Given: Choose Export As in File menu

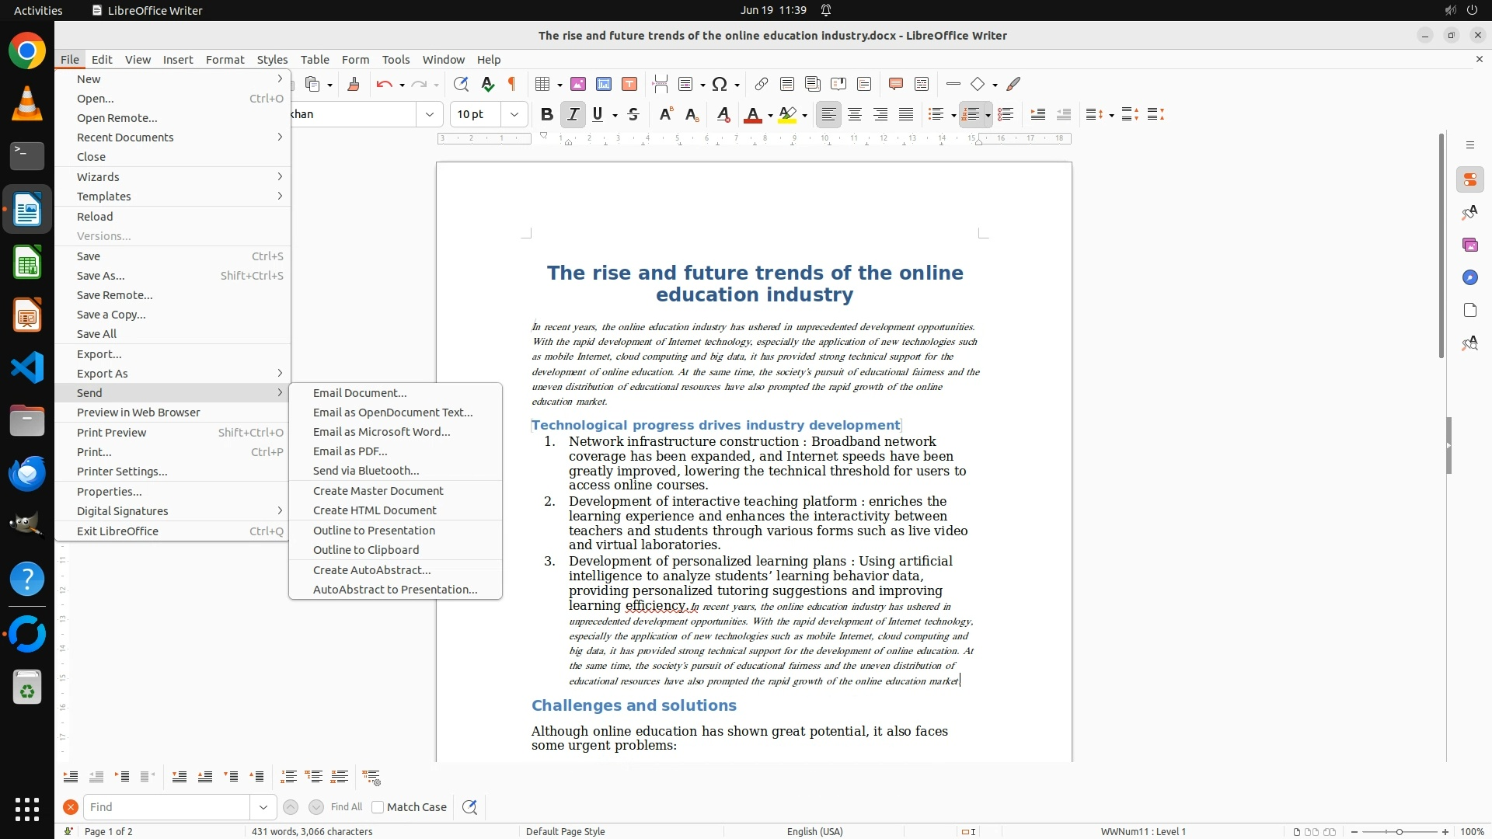Looking at the screenshot, I should click(102, 374).
